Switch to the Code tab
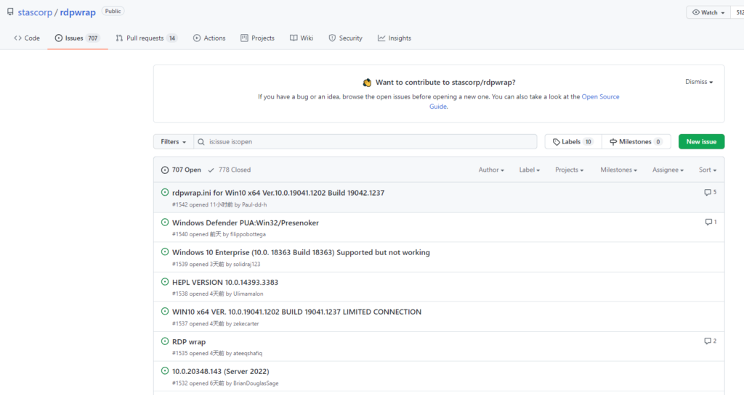The height and width of the screenshot is (395, 744). tap(27, 38)
